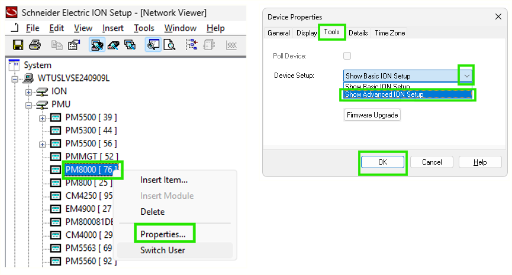The image size is (512, 275).
Task: Click the meter icon beside PM5563
Action: 56,248
